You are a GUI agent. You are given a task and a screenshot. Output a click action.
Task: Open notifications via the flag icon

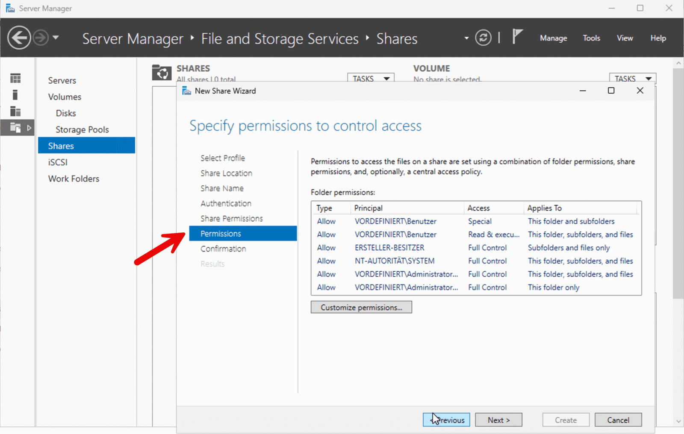pos(517,37)
